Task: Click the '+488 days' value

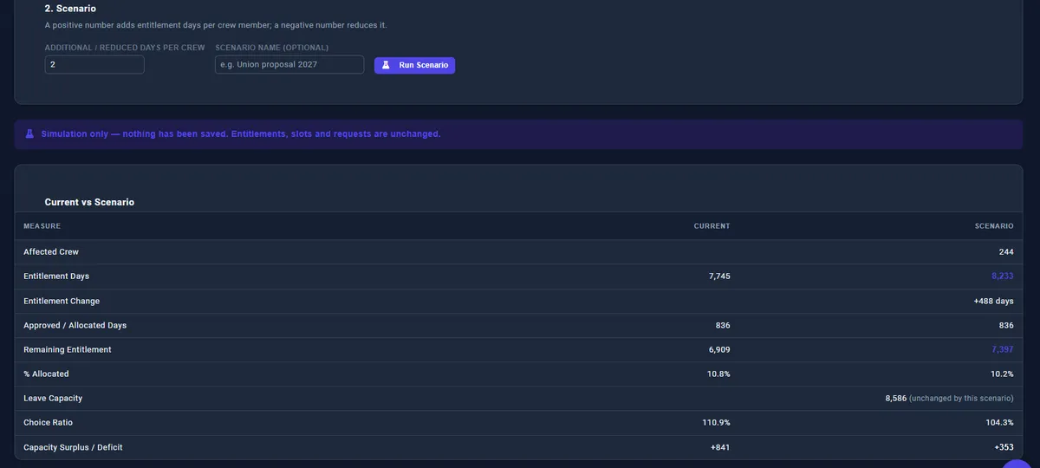Action: (994, 301)
